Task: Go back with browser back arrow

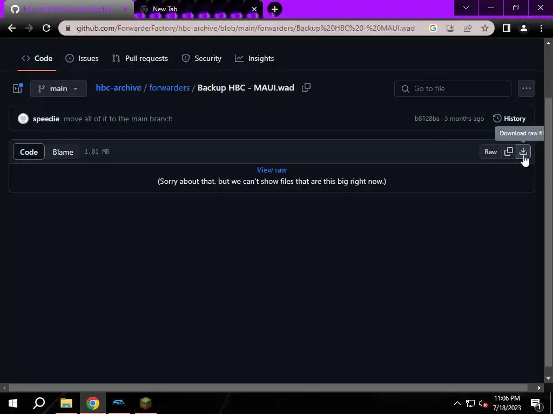Action: (x=12, y=28)
